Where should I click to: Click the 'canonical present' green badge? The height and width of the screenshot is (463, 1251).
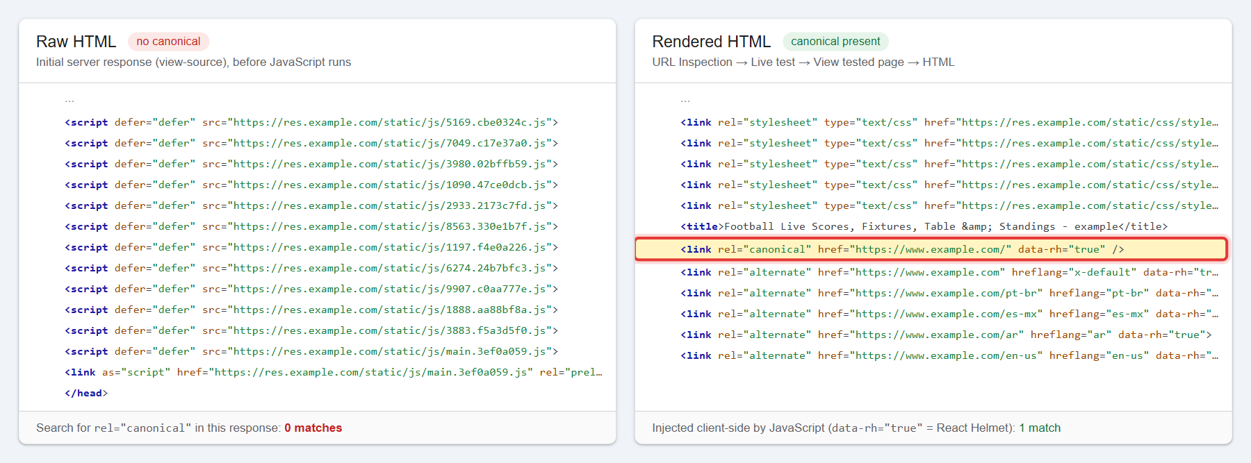pos(835,42)
